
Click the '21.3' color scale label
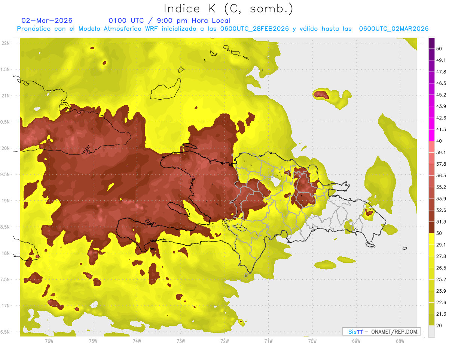(x=441, y=314)
